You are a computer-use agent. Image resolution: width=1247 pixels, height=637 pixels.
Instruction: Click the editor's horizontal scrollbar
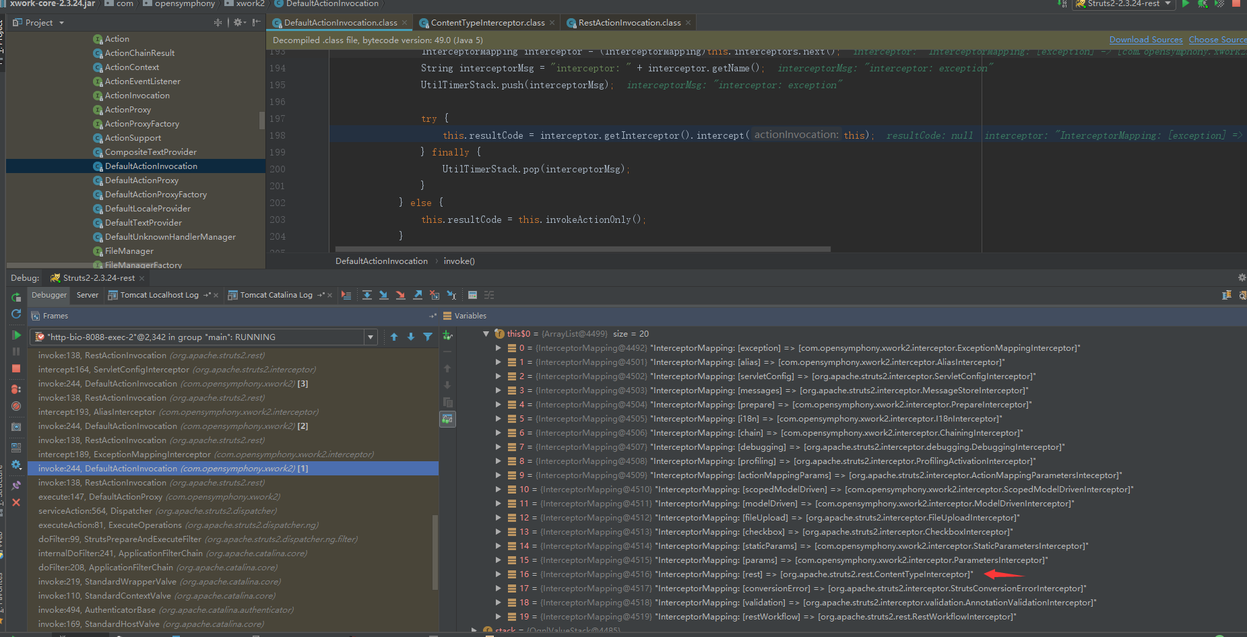pyautogui.click(x=583, y=249)
